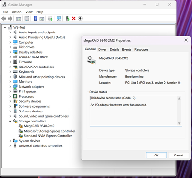
Task: Click Update device driver toolbar icon
Action: [x=68, y=19]
